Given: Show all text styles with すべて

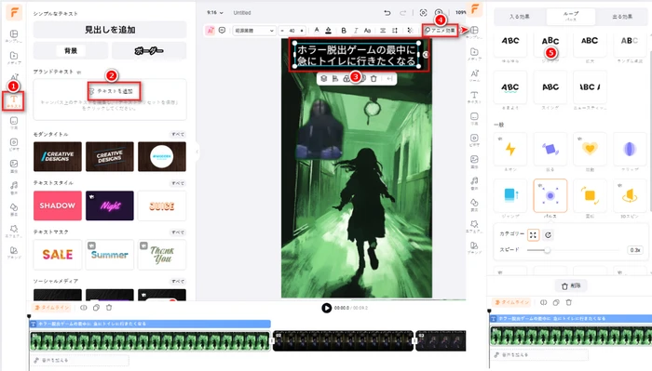Looking at the screenshot, I should tap(178, 183).
